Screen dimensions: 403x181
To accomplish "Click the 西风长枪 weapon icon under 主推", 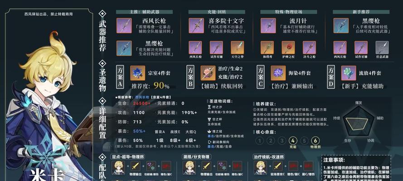I will pyautogui.click(x=124, y=25).
